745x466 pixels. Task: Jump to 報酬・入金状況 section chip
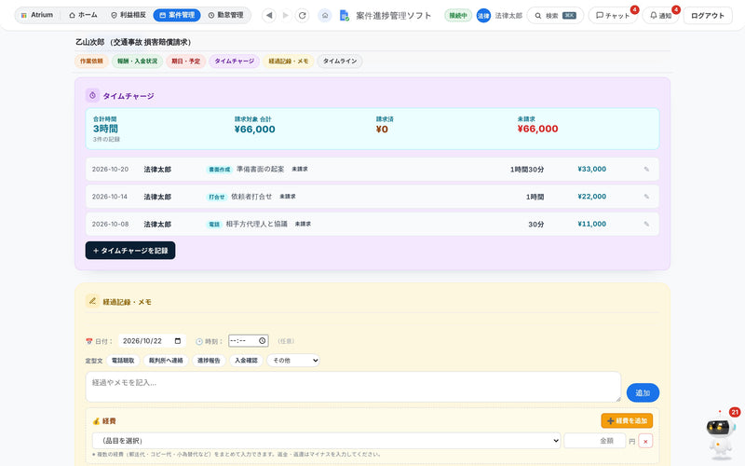[137, 62]
